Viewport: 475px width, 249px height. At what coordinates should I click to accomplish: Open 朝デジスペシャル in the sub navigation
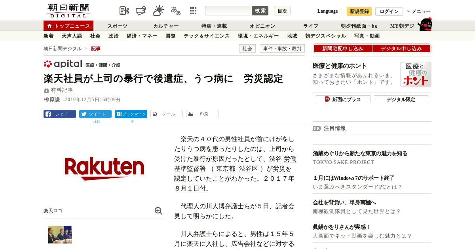[x=326, y=36]
